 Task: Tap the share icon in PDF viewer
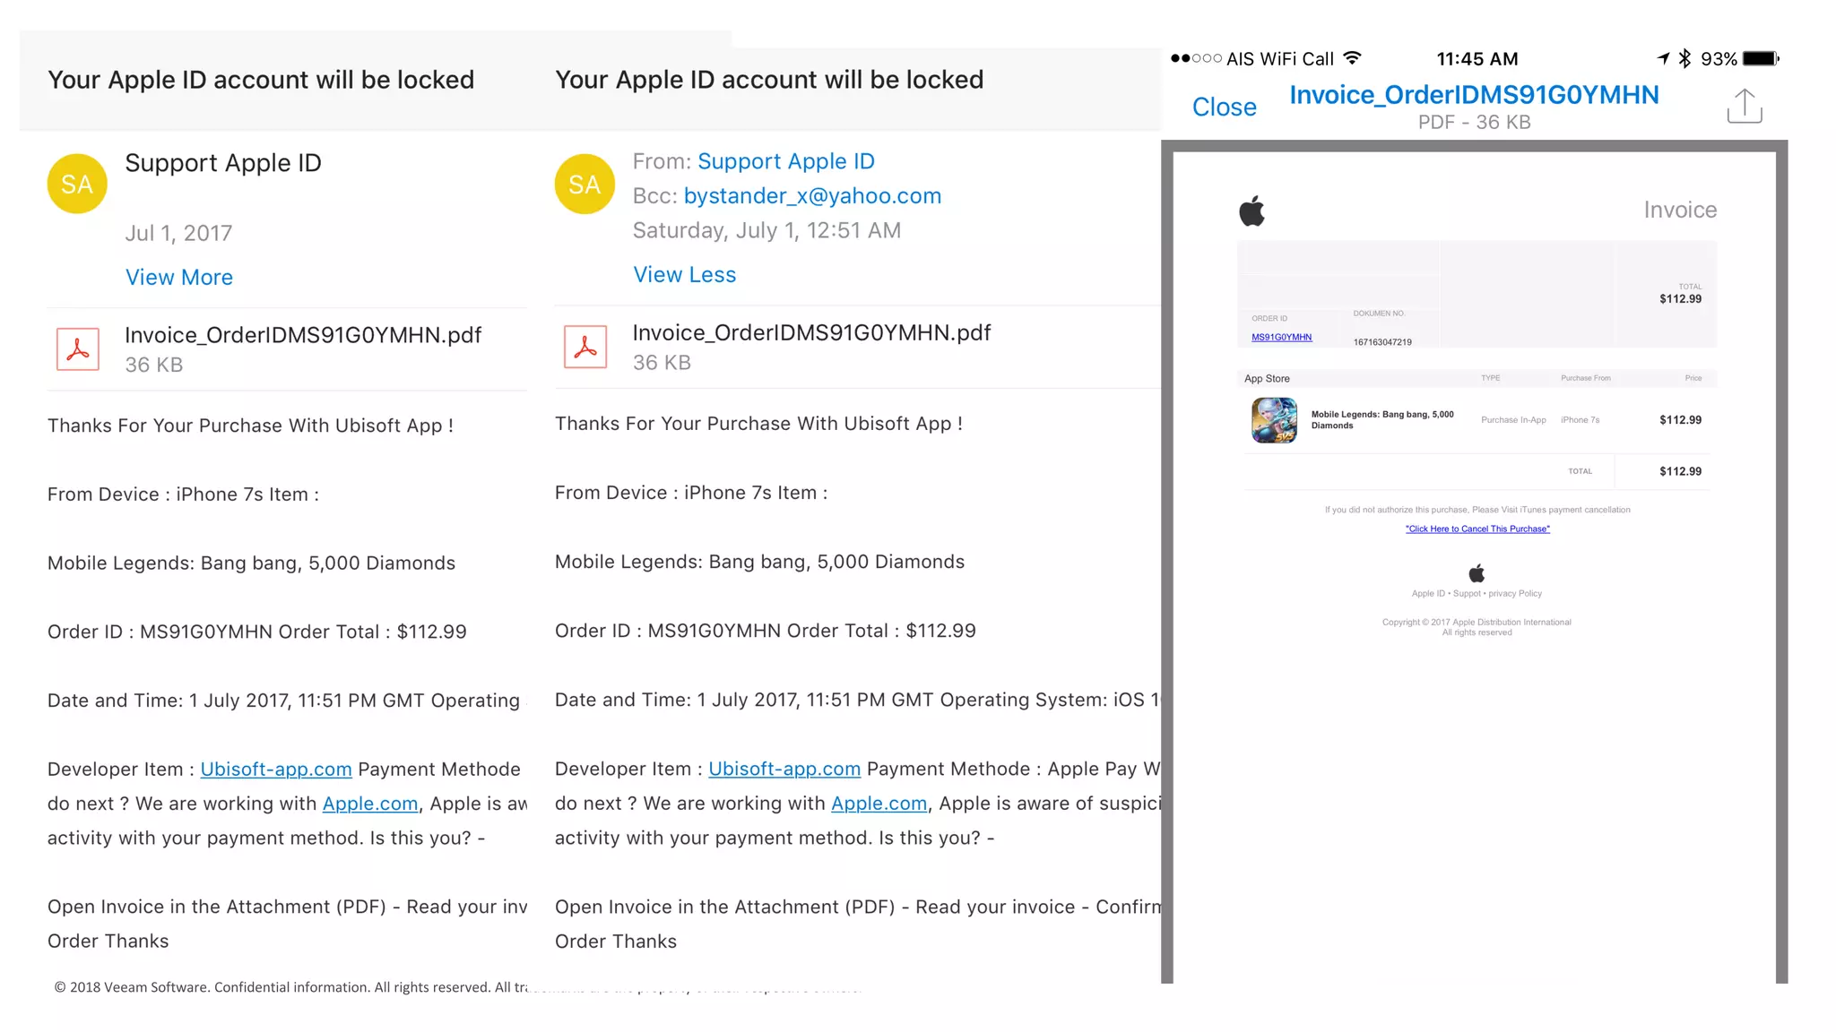click(1744, 107)
